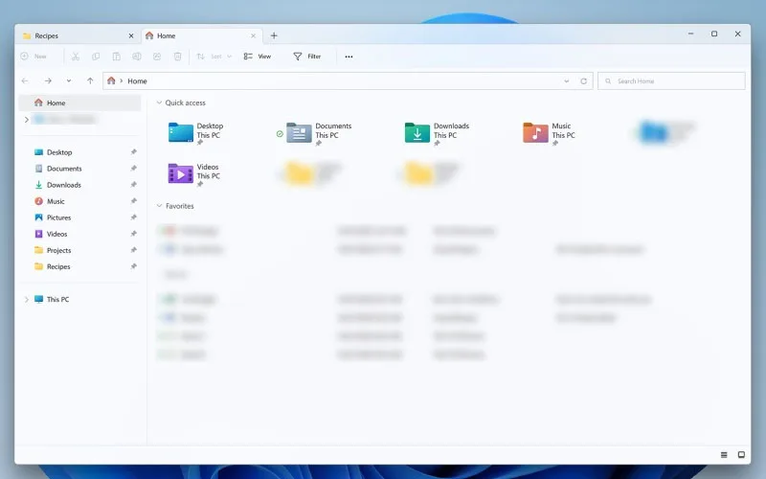Click the Filter button
The width and height of the screenshot is (766, 479).
click(307, 57)
